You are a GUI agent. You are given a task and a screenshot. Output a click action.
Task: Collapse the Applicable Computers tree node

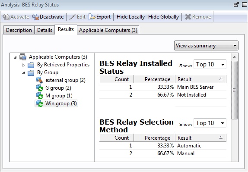15,57
